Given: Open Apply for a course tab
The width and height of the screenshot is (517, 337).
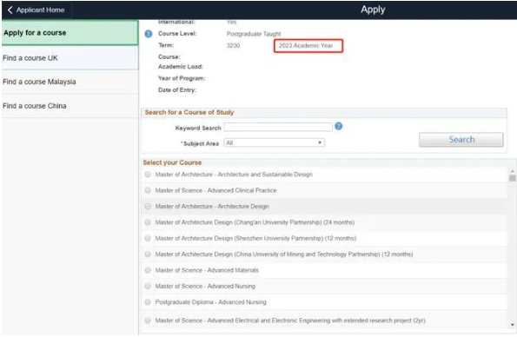Looking at the screenshot, I should click(x=70, y=33).
